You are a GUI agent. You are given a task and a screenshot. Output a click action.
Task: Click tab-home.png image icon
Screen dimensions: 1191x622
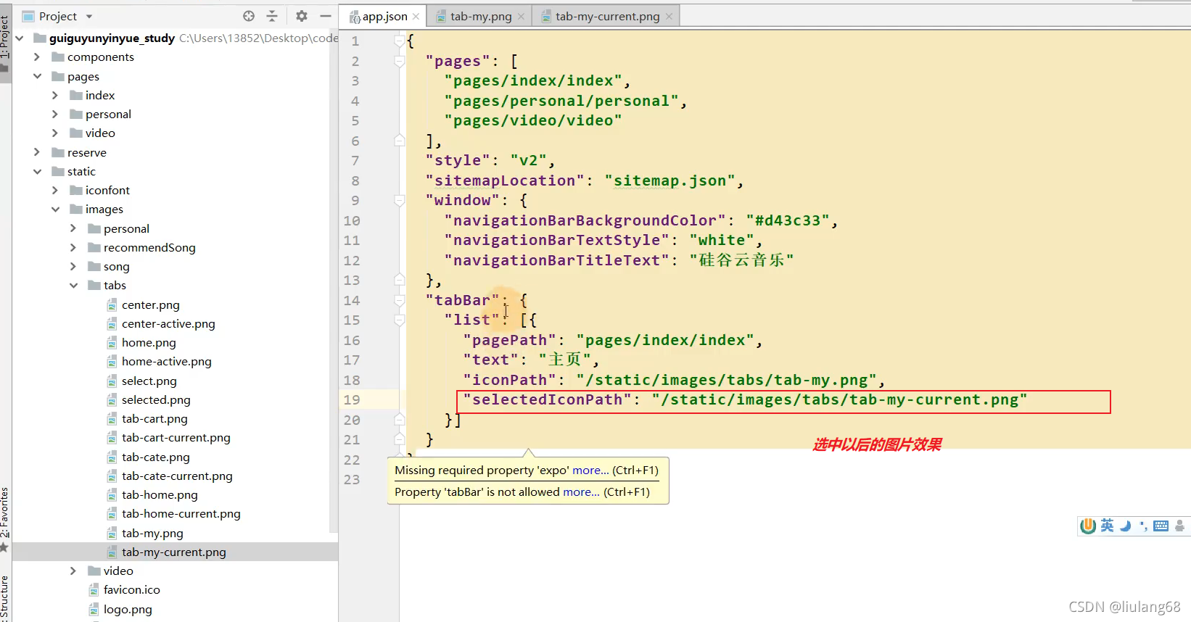112,494
